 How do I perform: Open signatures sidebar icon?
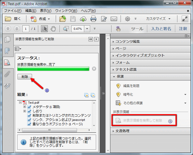coord(7,86)
